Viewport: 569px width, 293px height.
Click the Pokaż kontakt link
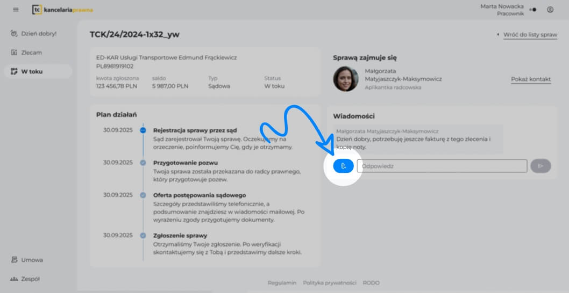530,79
